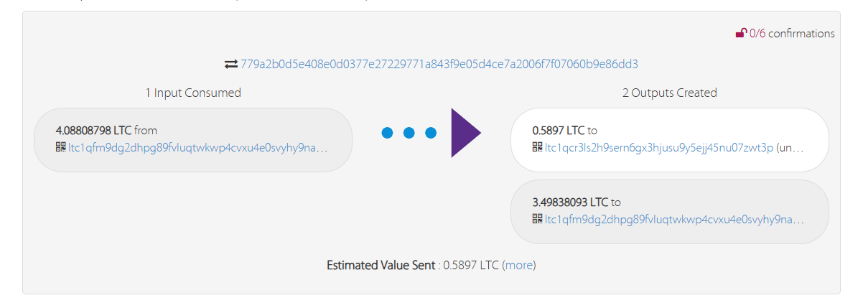Image resolution: width=863 pixels, height=303 pixels.
Task: Click the unlocked padlock confirmations icon
Action: pyautogui.click(x=741, y=33)
